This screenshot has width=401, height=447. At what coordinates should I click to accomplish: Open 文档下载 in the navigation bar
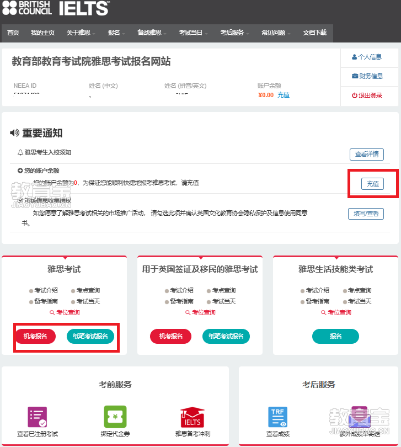click(x=314, y=33)
